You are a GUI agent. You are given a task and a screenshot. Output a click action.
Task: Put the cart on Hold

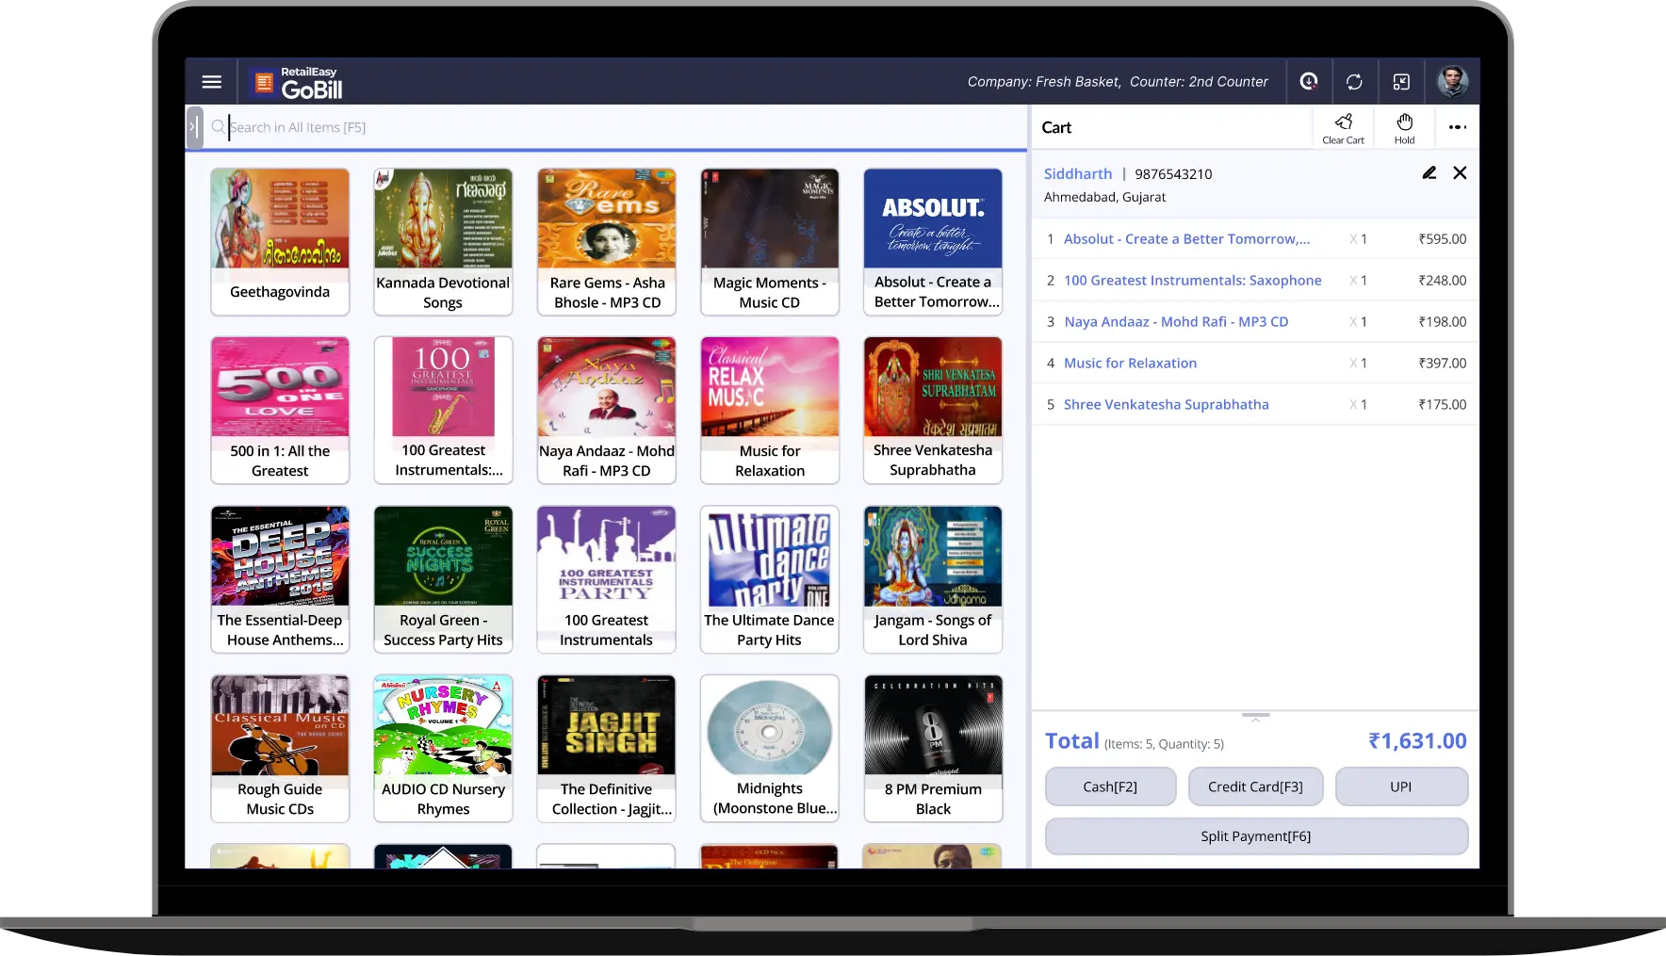click(x=1404, y=127)
